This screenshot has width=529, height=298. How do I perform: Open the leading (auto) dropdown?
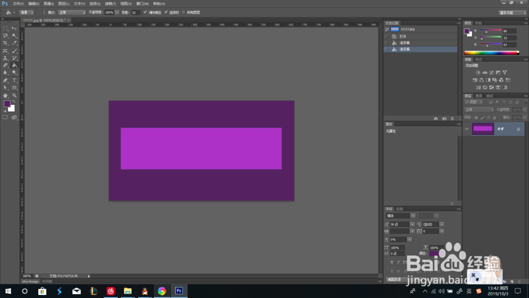[442, 224]
